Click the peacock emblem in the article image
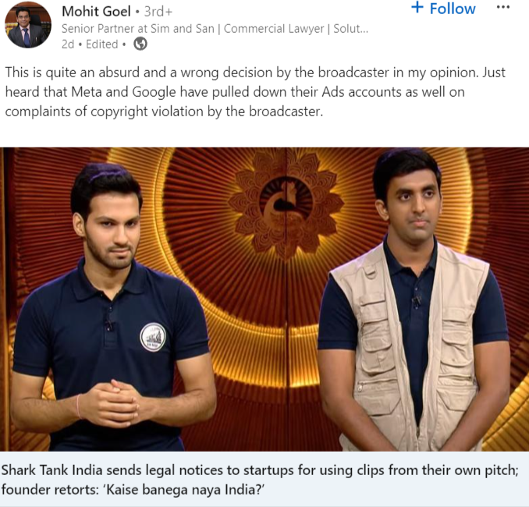 [x=286, y=204]
